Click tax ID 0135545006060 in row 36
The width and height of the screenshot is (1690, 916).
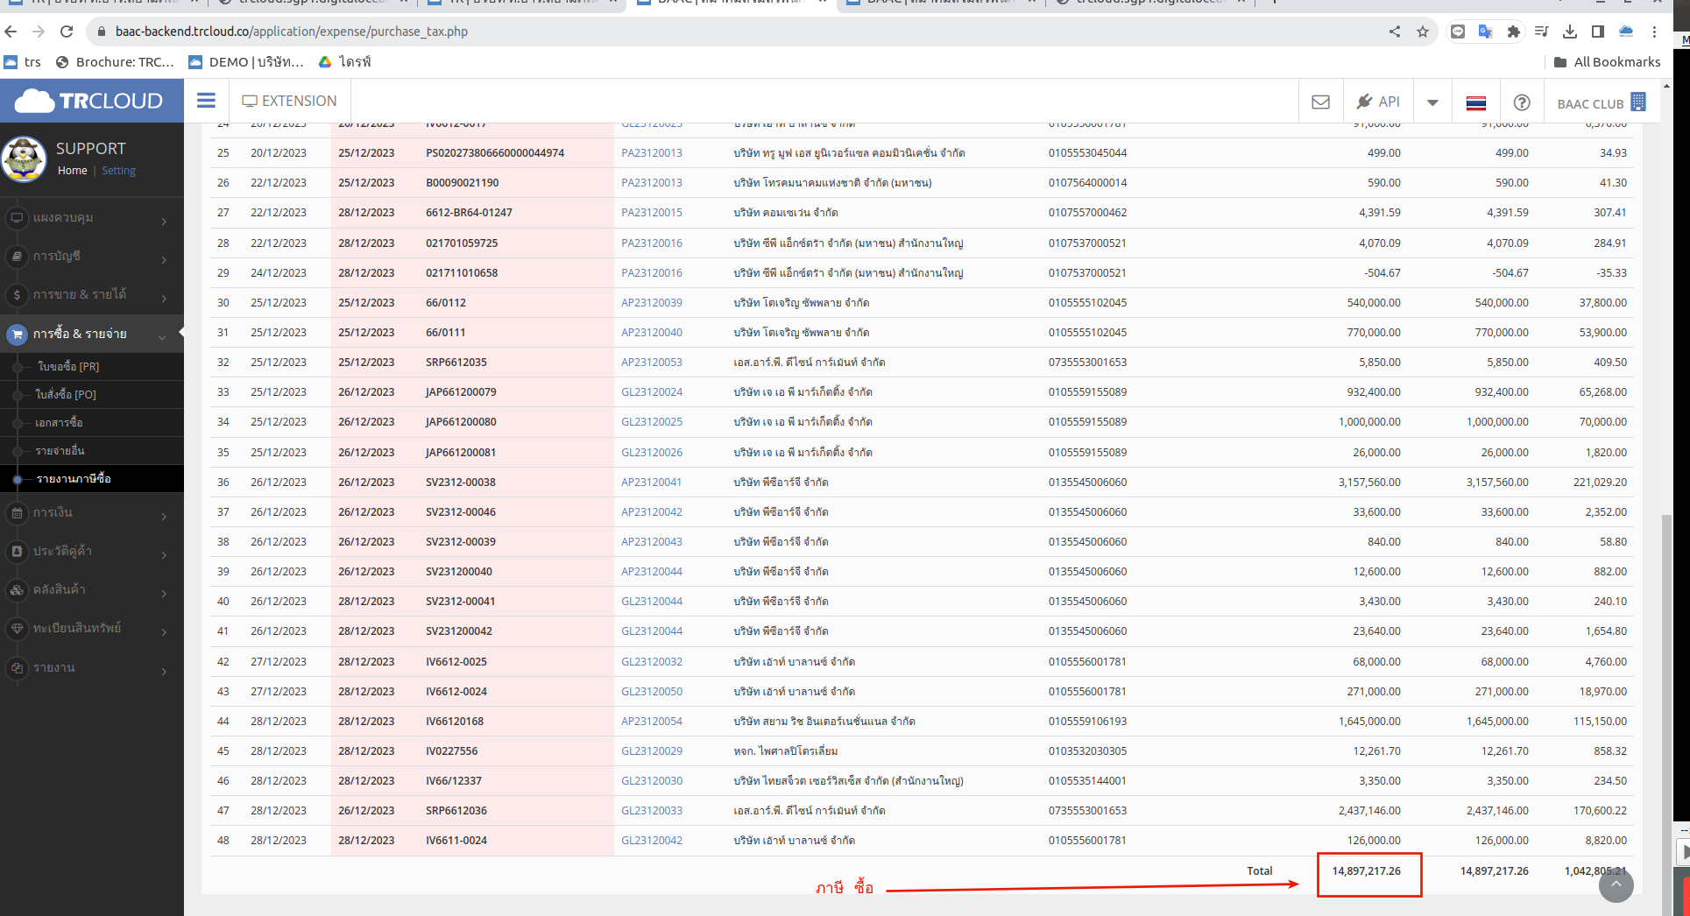pyautogui.click(x=1087, y=482)
